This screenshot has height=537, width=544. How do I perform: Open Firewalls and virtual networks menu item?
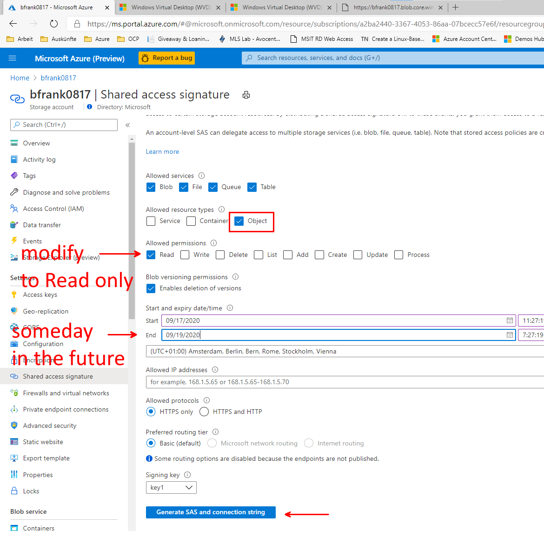pos(66,393)
